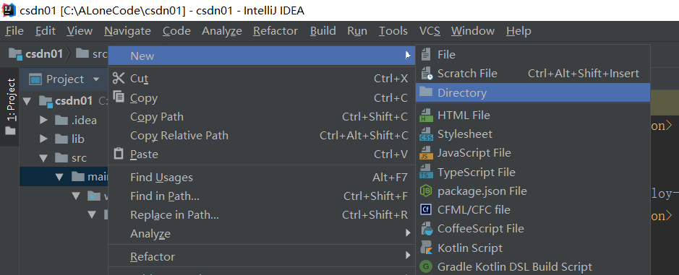Click the CSS Stylesheet icon
This screenshot has width=679, height=275.
(426, 134)
